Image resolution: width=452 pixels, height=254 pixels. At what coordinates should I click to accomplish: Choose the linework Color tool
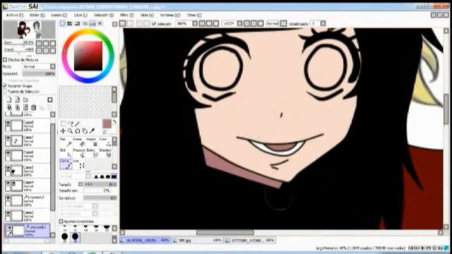click(x=105, y=143)
